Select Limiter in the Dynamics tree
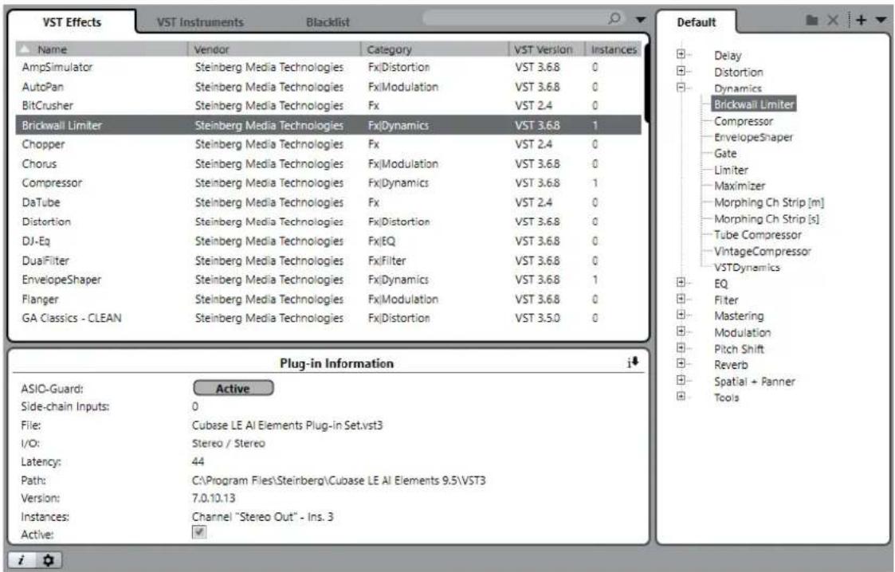895x572 pixels. [x=731, y=170]
